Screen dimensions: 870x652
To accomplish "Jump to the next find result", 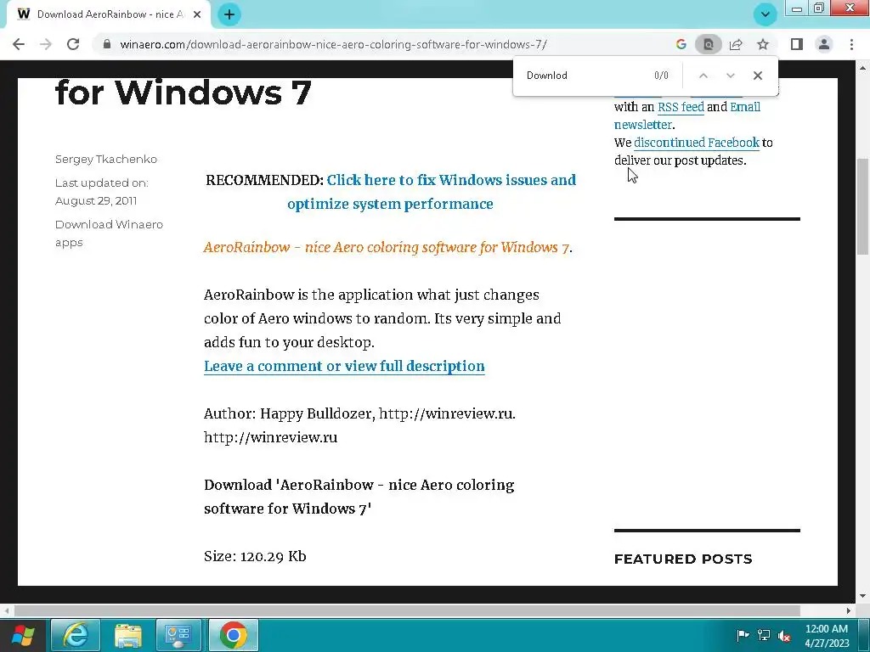I will (730, 76).
